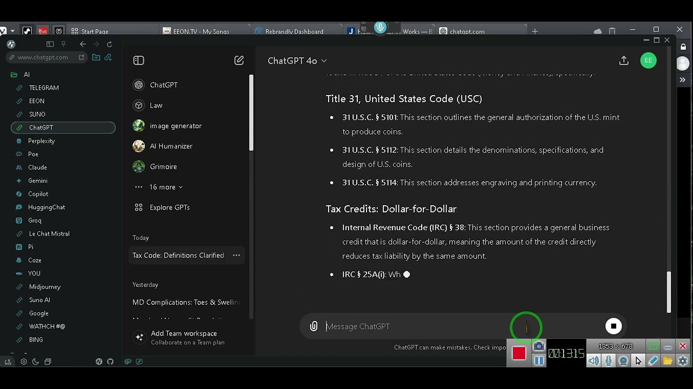Click Add Team workspace
Screen dimensions: 693x389
pos(188,338)
